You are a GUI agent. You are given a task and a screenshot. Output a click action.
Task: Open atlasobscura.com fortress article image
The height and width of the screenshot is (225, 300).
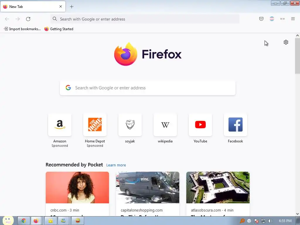tap(218, 187)
